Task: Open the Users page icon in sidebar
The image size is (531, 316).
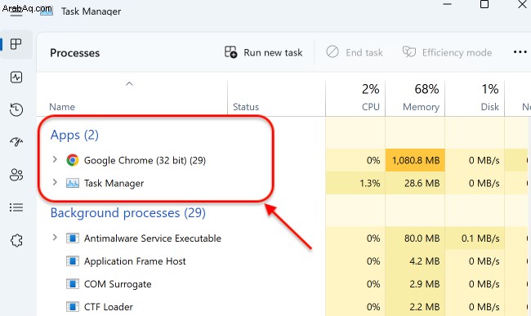Action: 16,175
